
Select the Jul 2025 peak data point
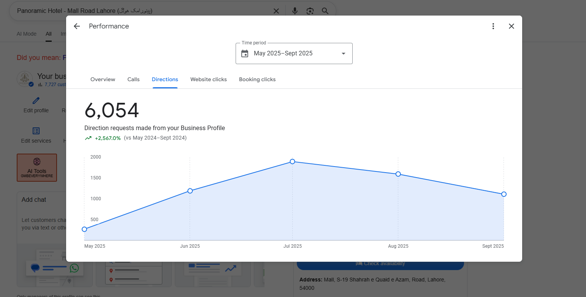click(x=292, y=162)
